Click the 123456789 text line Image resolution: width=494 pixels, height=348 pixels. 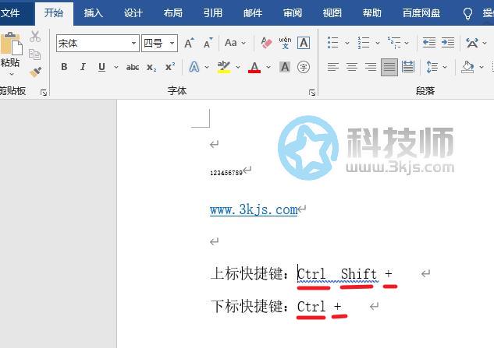[226, 173]
